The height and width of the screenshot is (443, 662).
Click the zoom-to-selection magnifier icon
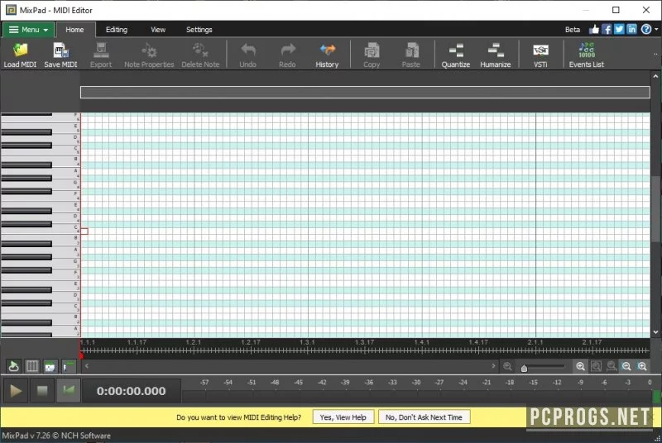[x=612, y=366]
